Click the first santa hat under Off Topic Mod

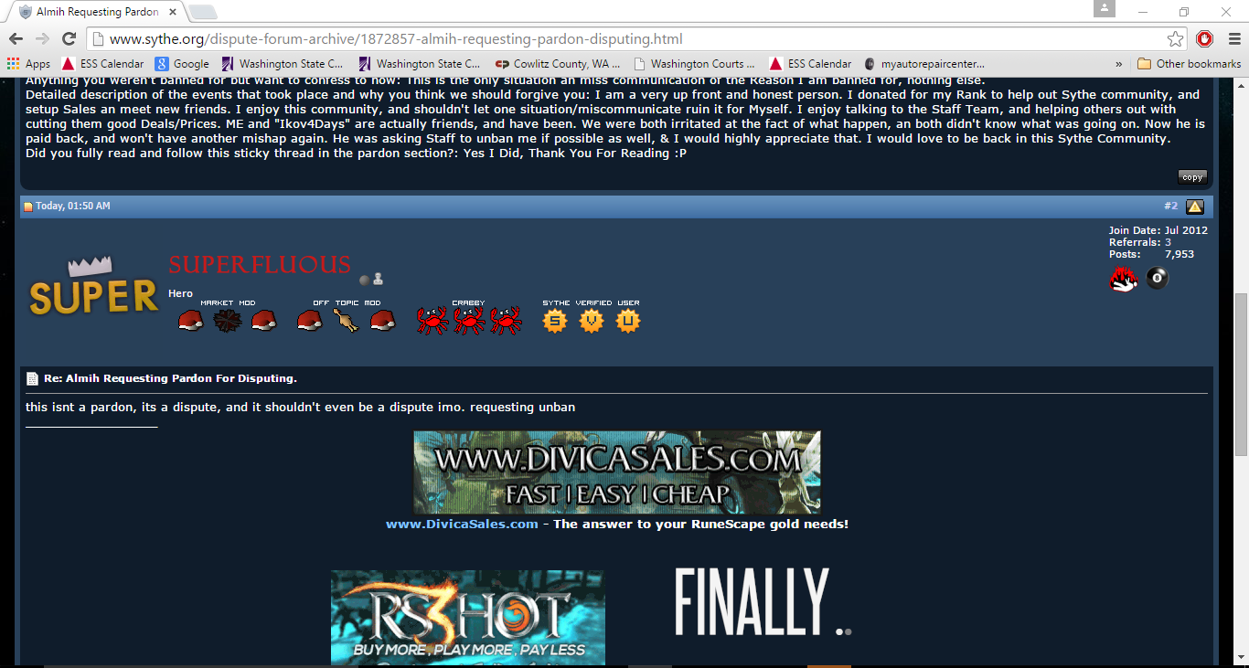tap(309, 320)
